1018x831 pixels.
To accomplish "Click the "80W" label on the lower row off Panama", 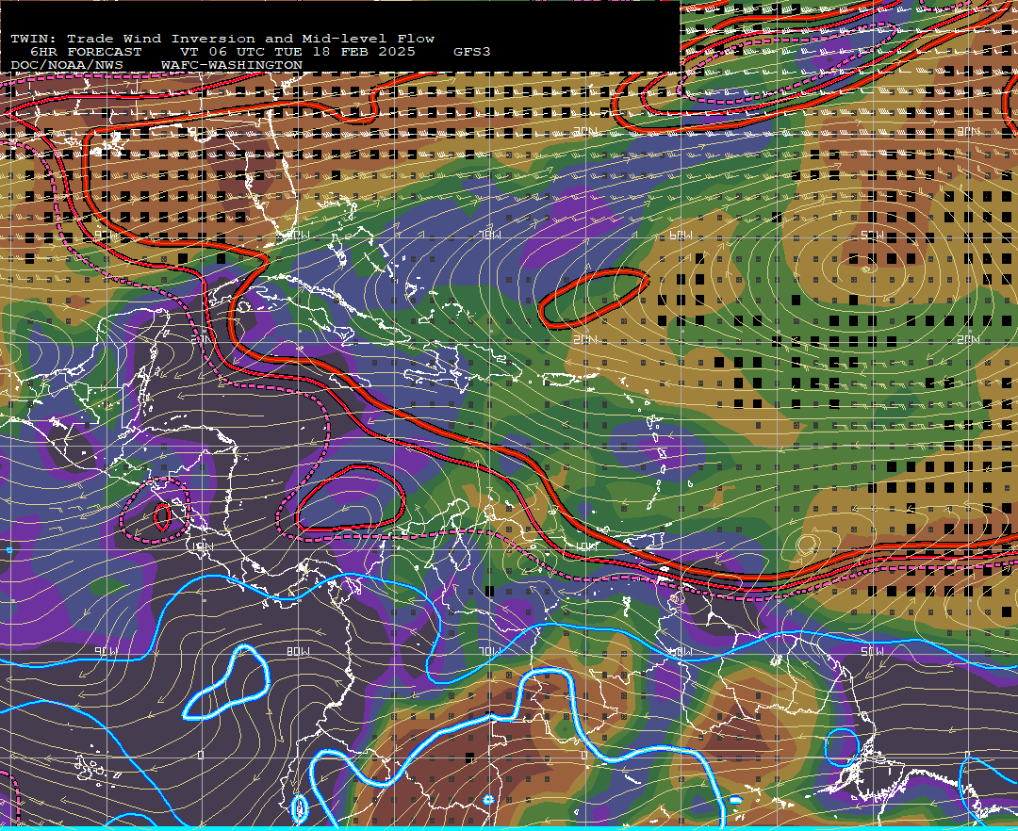I will point(298,651).
